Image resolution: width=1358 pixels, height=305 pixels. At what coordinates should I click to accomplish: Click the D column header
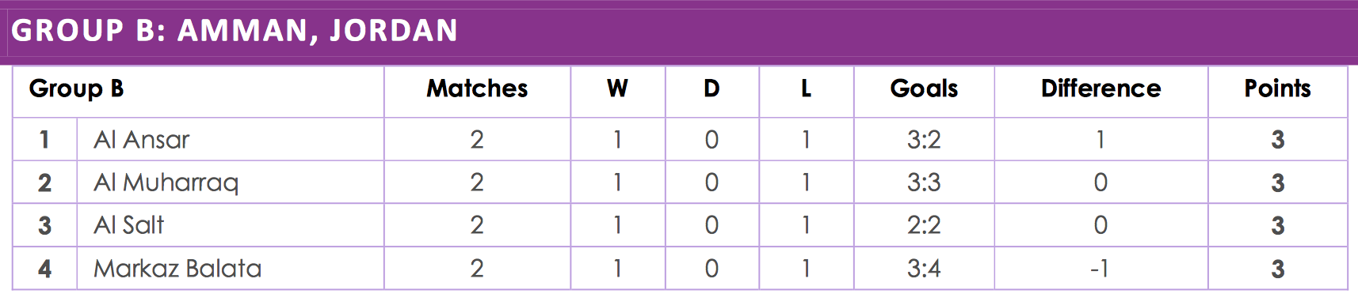point(711,88)
